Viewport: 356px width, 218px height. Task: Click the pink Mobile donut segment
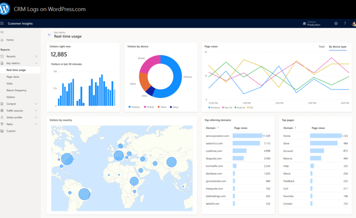pos(149,63)
